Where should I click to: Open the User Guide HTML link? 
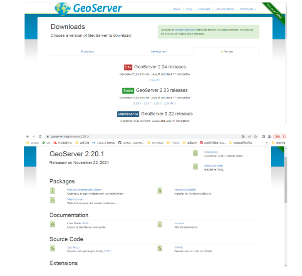(85, 223)
